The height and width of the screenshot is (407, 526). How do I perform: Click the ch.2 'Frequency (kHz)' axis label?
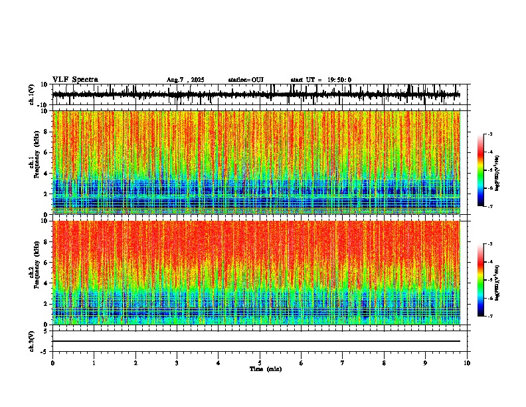37,265
